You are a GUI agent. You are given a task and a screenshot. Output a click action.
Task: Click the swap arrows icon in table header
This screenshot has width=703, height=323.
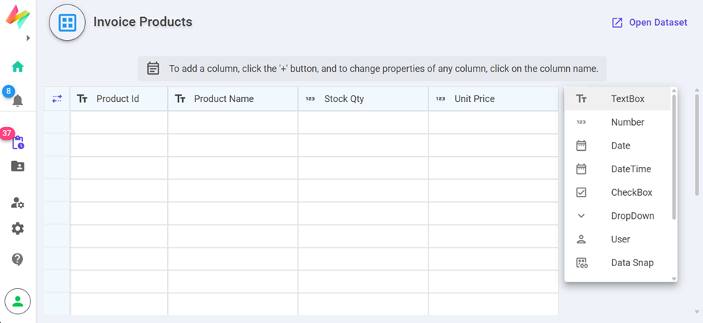pyautogui.click(x=57, y=99)
